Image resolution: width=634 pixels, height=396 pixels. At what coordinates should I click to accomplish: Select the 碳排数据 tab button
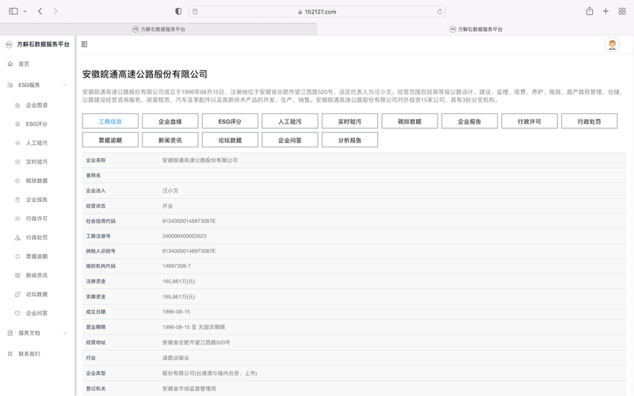coord(410,121)
